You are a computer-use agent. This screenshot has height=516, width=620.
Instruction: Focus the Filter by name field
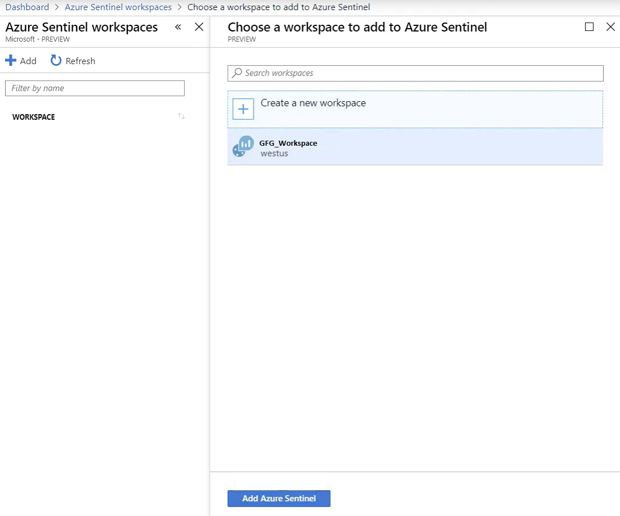[x=95, y=88]
